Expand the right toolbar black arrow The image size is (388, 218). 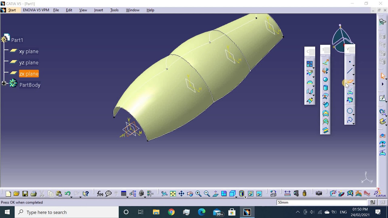coord(383,84)
